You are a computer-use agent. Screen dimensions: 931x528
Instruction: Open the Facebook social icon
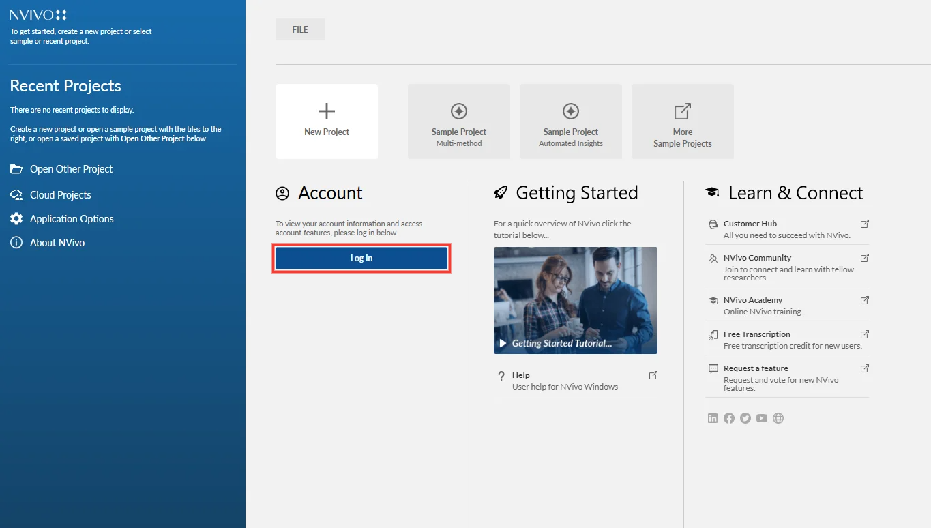729,418
